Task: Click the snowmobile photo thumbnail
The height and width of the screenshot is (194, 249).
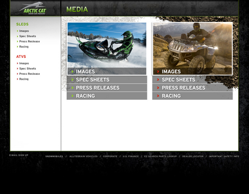Action: click(107, 45)
